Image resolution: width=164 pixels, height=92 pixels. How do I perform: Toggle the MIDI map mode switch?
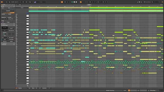(x=145, y=2)
